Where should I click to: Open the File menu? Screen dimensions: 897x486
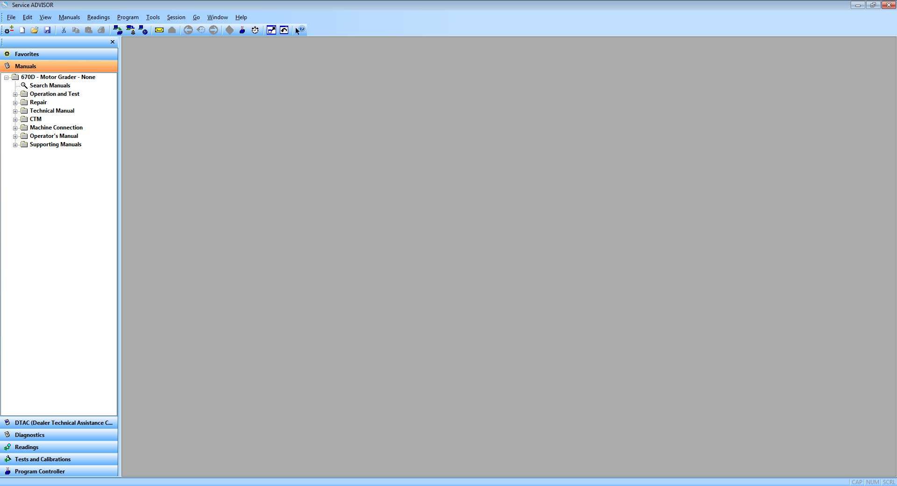[11, 17]
